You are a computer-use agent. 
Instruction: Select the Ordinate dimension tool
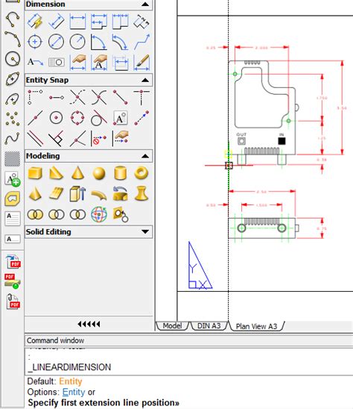141,21
